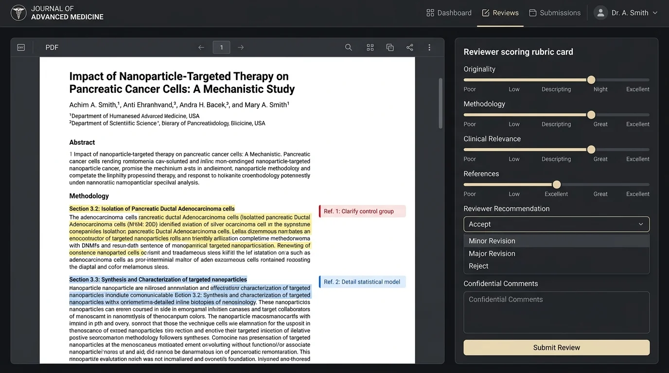
Task: Open the Reviewer Recommendation dropdown showing Accept
Action: pos(556,224)
